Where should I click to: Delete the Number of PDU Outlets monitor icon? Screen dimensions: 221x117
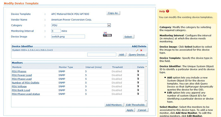point(138,82)
